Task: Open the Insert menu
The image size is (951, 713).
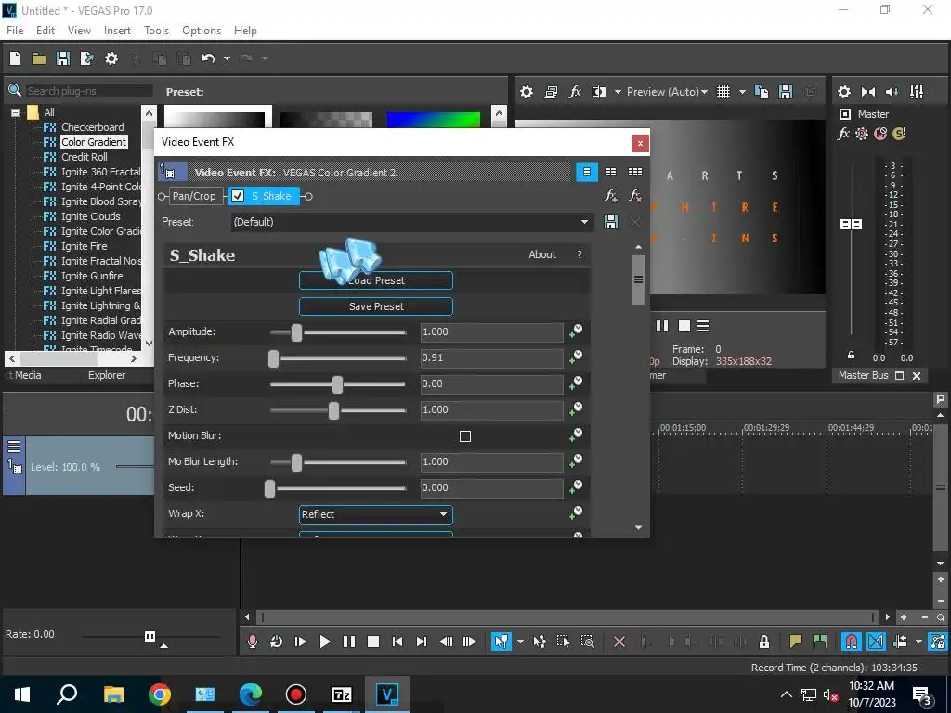Action: coord(117,31)
